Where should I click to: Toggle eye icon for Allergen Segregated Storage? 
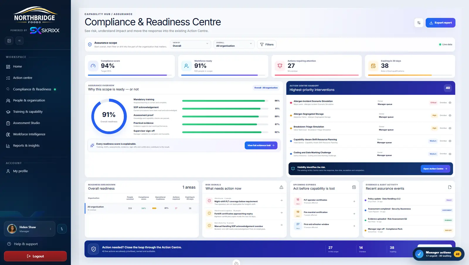click(450, 115)
